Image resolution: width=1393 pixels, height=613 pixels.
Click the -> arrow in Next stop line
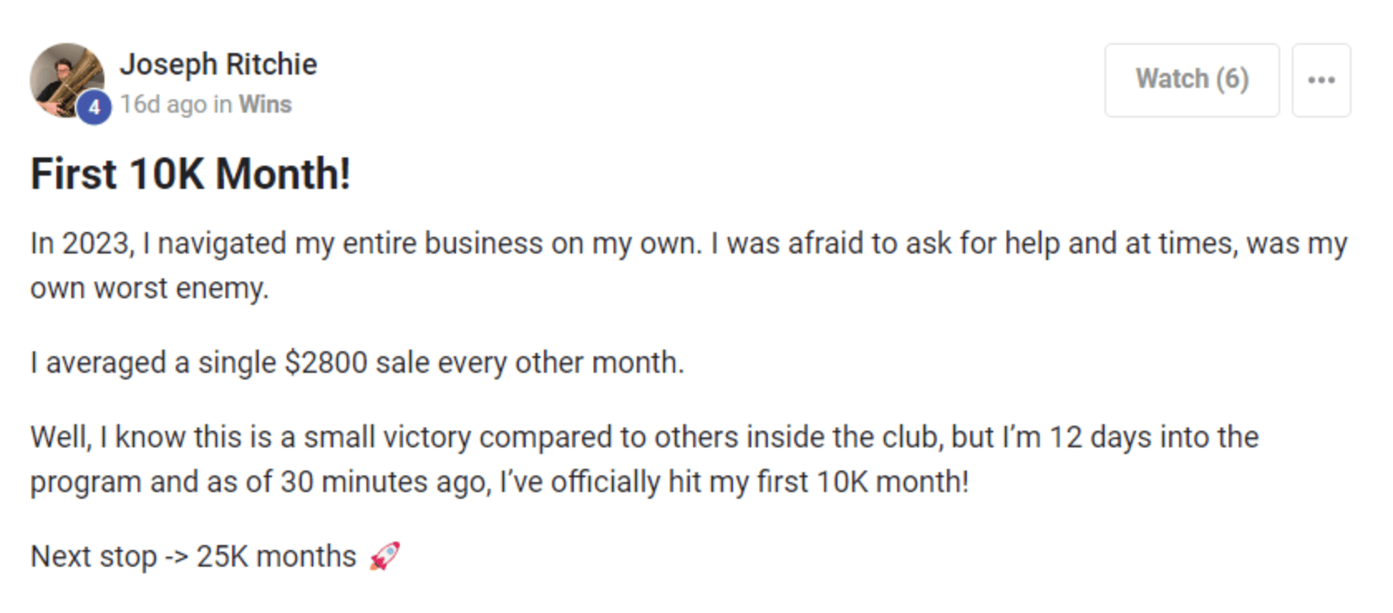pyautogui.click(x=177, y=557)
